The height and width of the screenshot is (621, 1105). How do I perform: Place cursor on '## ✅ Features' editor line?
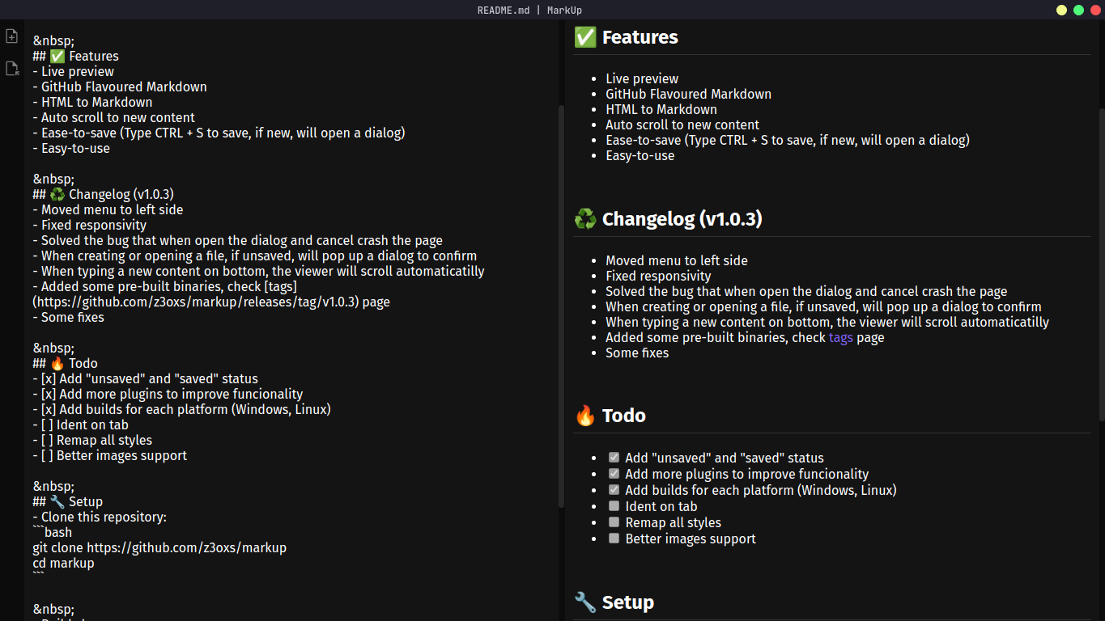point(75,56)
